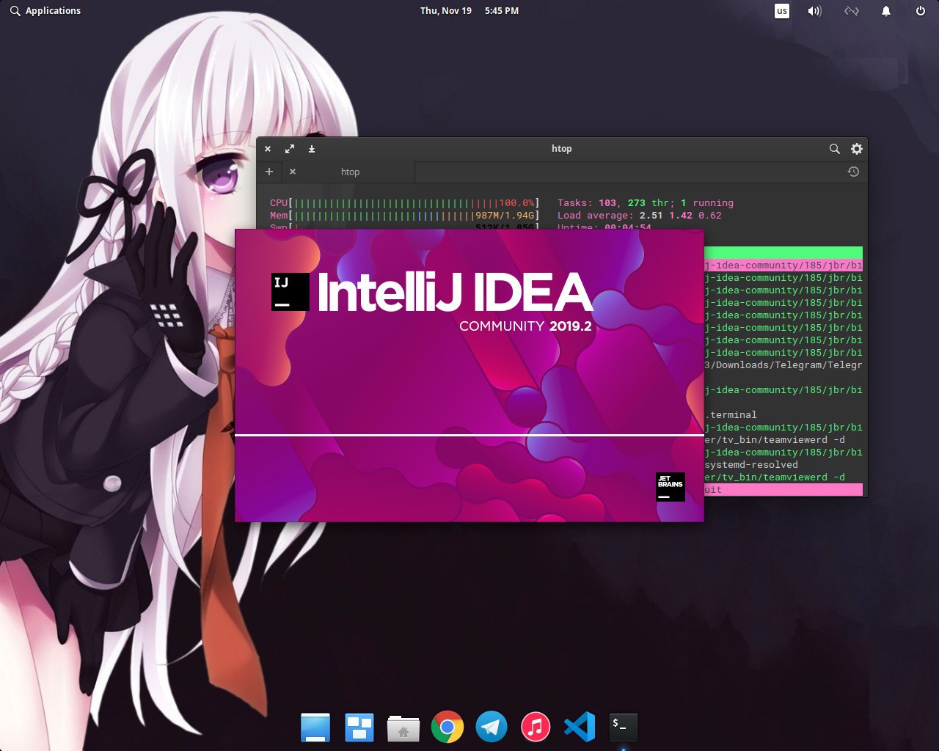Open the session power menu
This screenshot has height=751, width=939.
[921, 11]
